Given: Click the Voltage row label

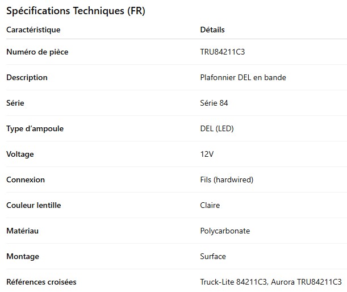Looking at the screenshot, I should coord(20,155).
